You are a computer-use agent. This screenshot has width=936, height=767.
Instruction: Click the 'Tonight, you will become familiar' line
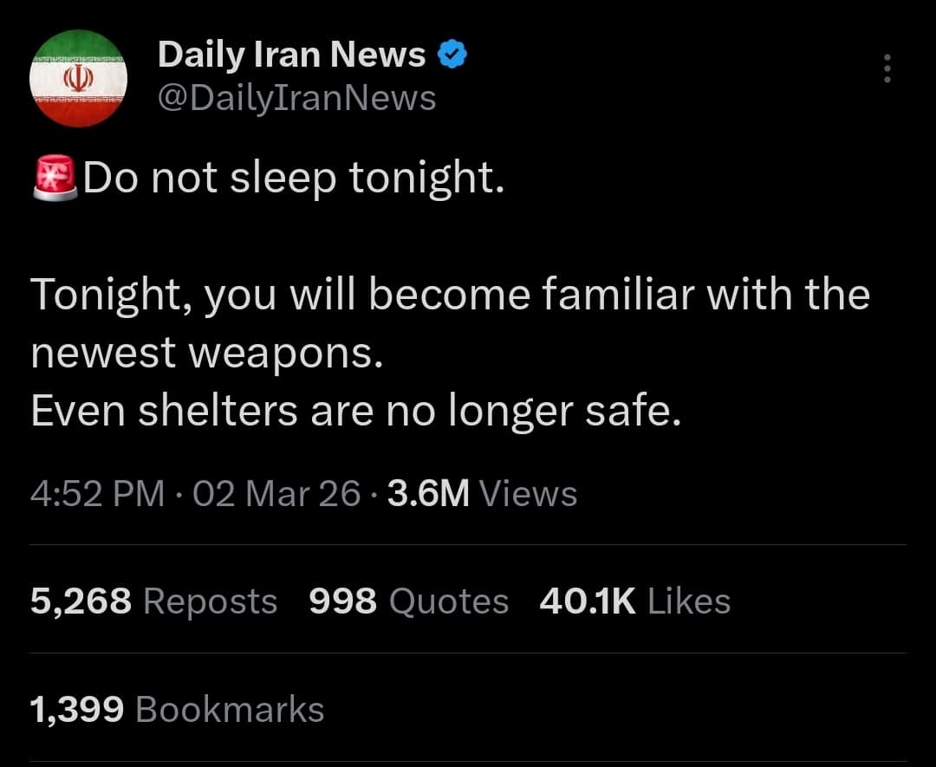click(x=451, y=295)
